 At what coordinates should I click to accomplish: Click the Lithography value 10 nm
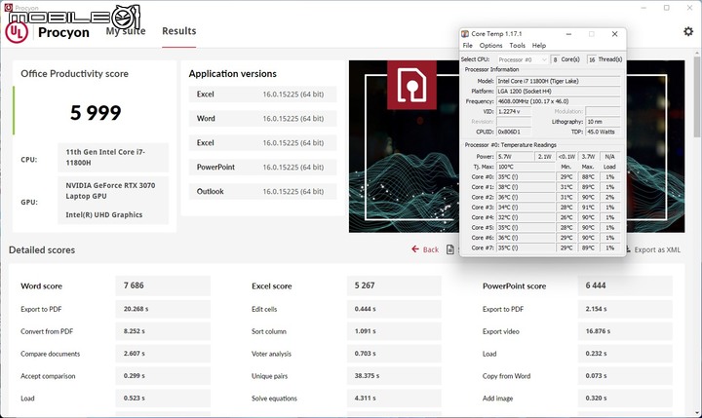coord(603,122)
